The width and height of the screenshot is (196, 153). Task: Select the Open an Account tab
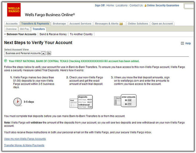point(162,24)
